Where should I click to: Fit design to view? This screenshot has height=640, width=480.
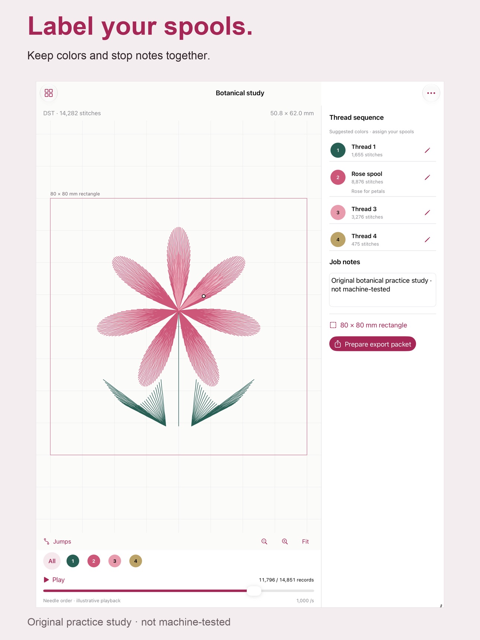(305, 541)
